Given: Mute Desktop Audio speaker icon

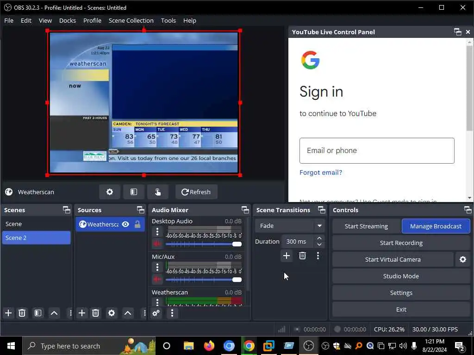Looking at the screenshot, I should point(157,244).
